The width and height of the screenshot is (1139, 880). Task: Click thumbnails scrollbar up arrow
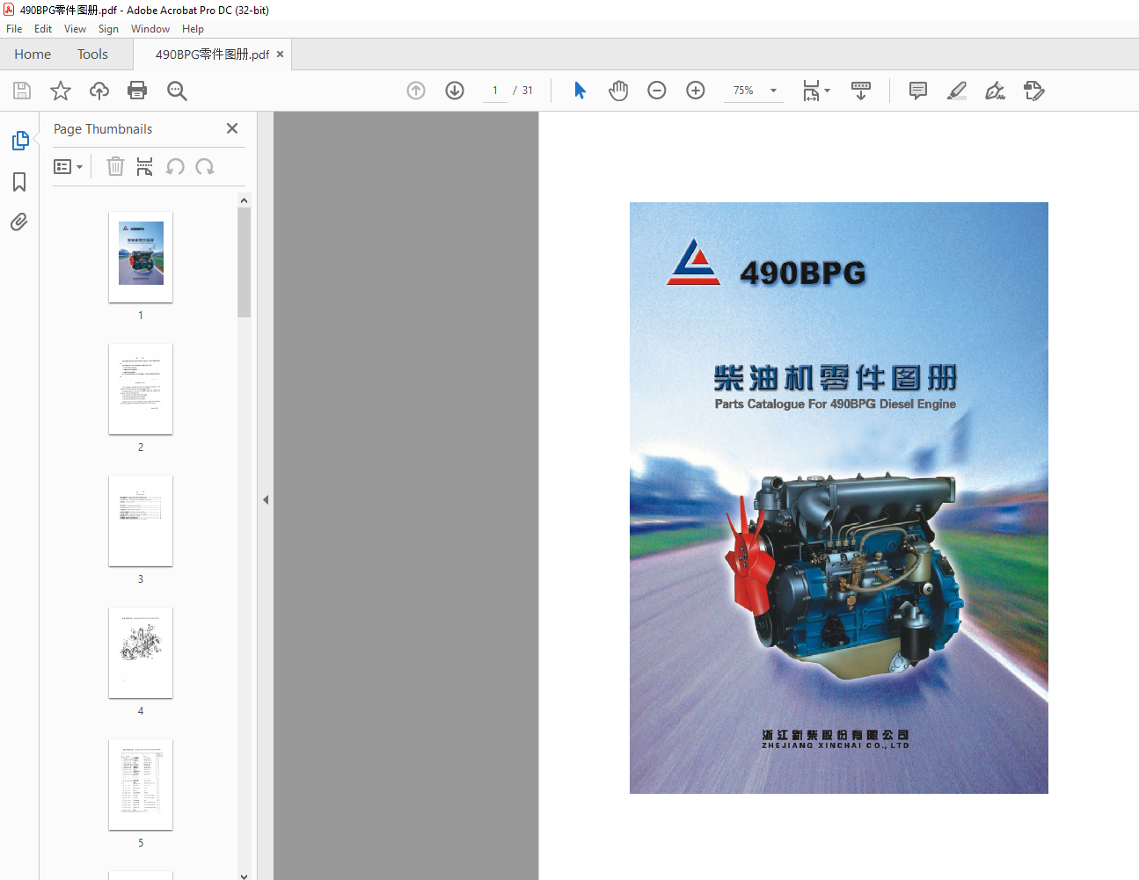pyautogui.click(x=245, y=200)
